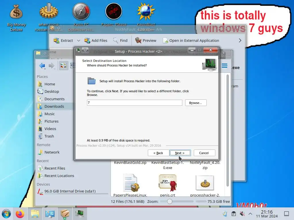Launch Firefox from the taskbar
The height and width of the screenshot is (220, 294).
(x=20, y=214)
